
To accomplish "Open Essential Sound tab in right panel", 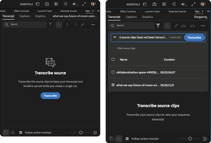I will tap(177, 12).
